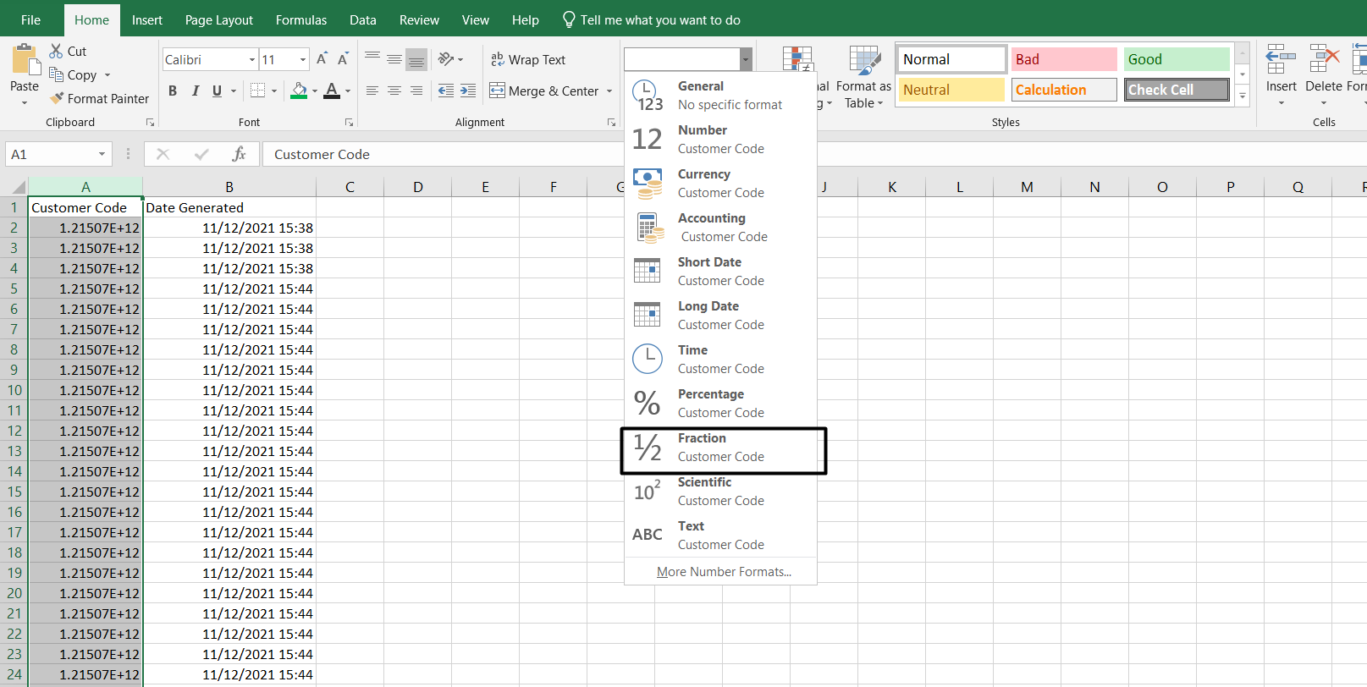Expand the cell styles gallery
The image size is (1367, 687).
coord(1243,96)
